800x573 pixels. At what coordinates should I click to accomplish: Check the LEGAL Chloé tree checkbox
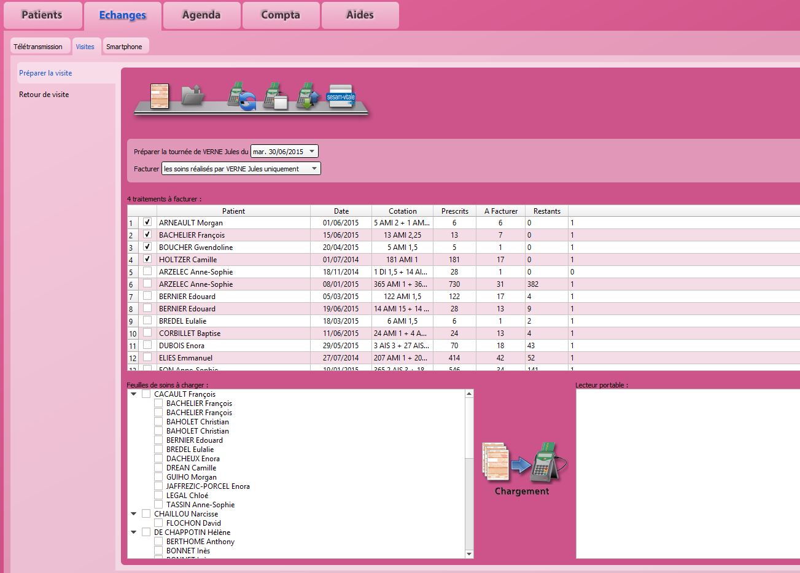click(158, 496)
